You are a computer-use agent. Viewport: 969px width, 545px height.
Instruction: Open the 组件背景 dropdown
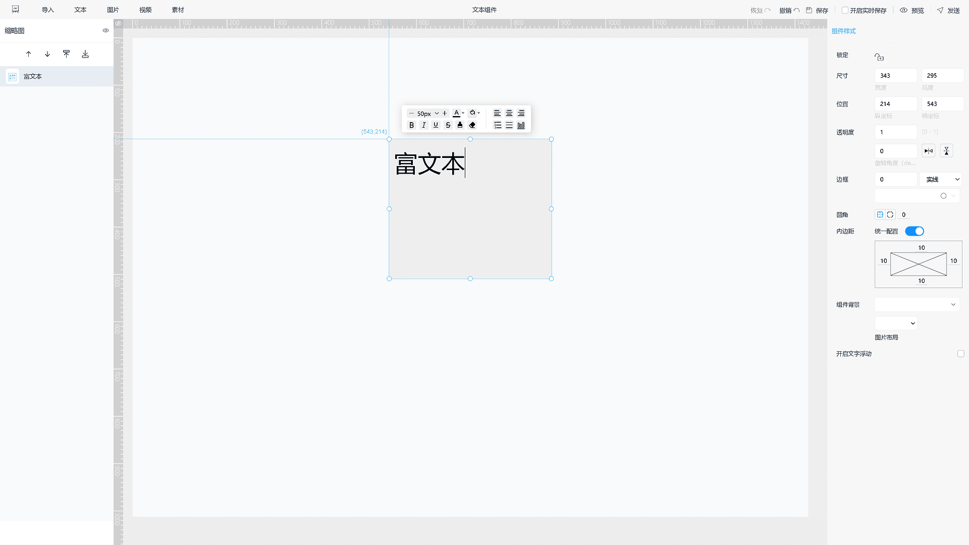[x=917, y=305]
